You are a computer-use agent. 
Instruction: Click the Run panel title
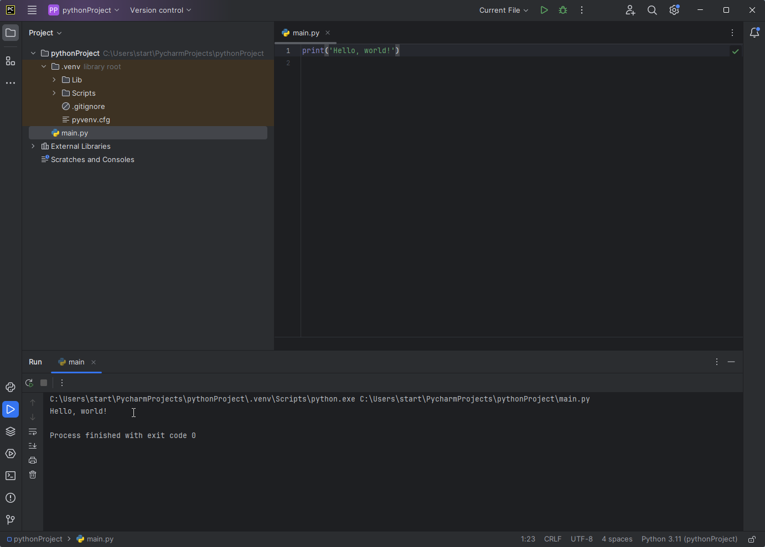click(x=35, y=362)
